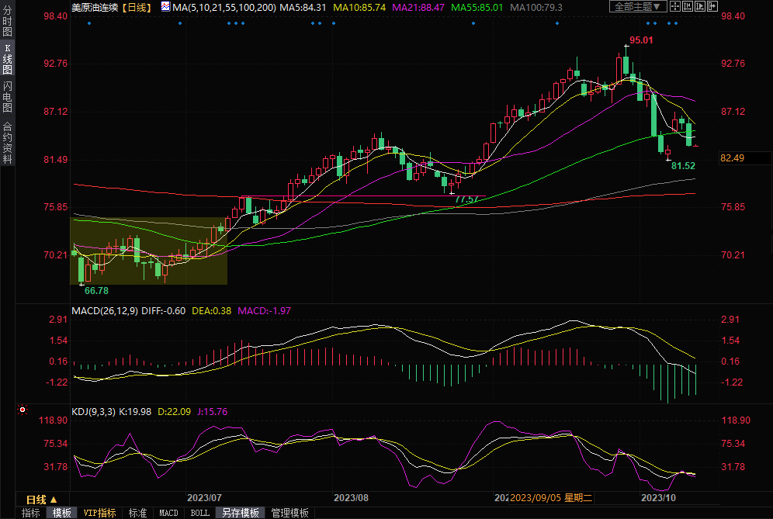Click the first layout icon after 全部主题
Viewport: 773px width, 519px height.
pos(676,7)
